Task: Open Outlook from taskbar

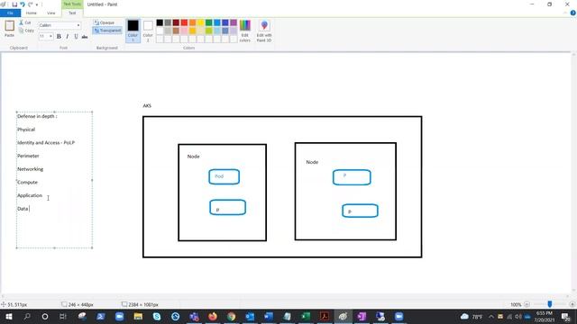Action: click(250, 316)
